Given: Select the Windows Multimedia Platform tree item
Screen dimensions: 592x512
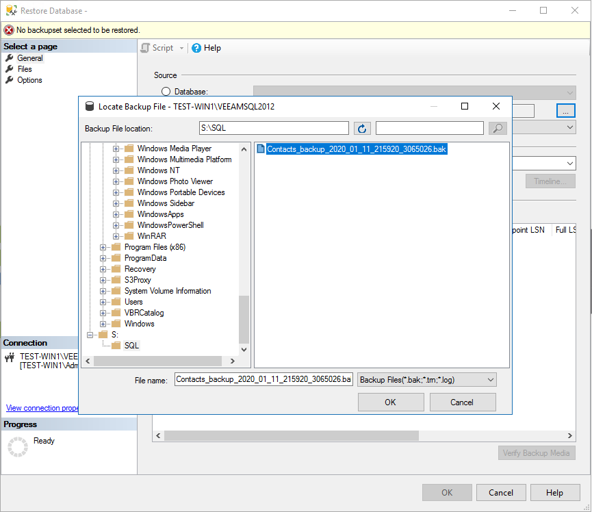Looking at the screenshot, I should [184, 159].
